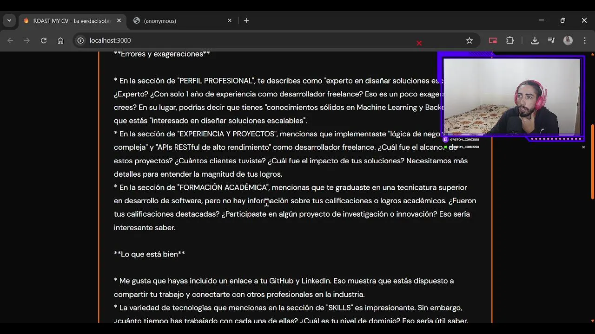Open the picture-in-picture toolbar icon
Screen dimensions: 595x334
tap(493, 40)
